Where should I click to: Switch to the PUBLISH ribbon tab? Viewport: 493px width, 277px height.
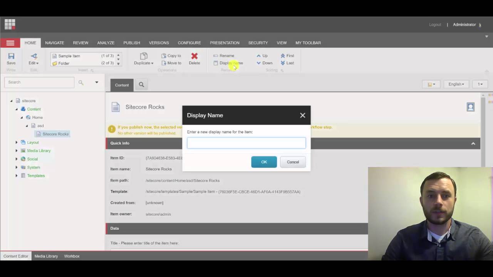click(x=132, y=43)
